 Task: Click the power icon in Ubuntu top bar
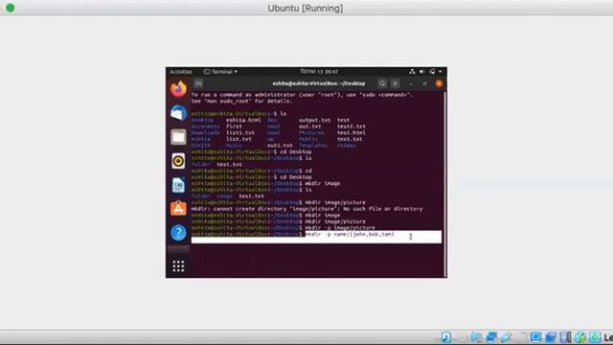(x=432, y=72)
